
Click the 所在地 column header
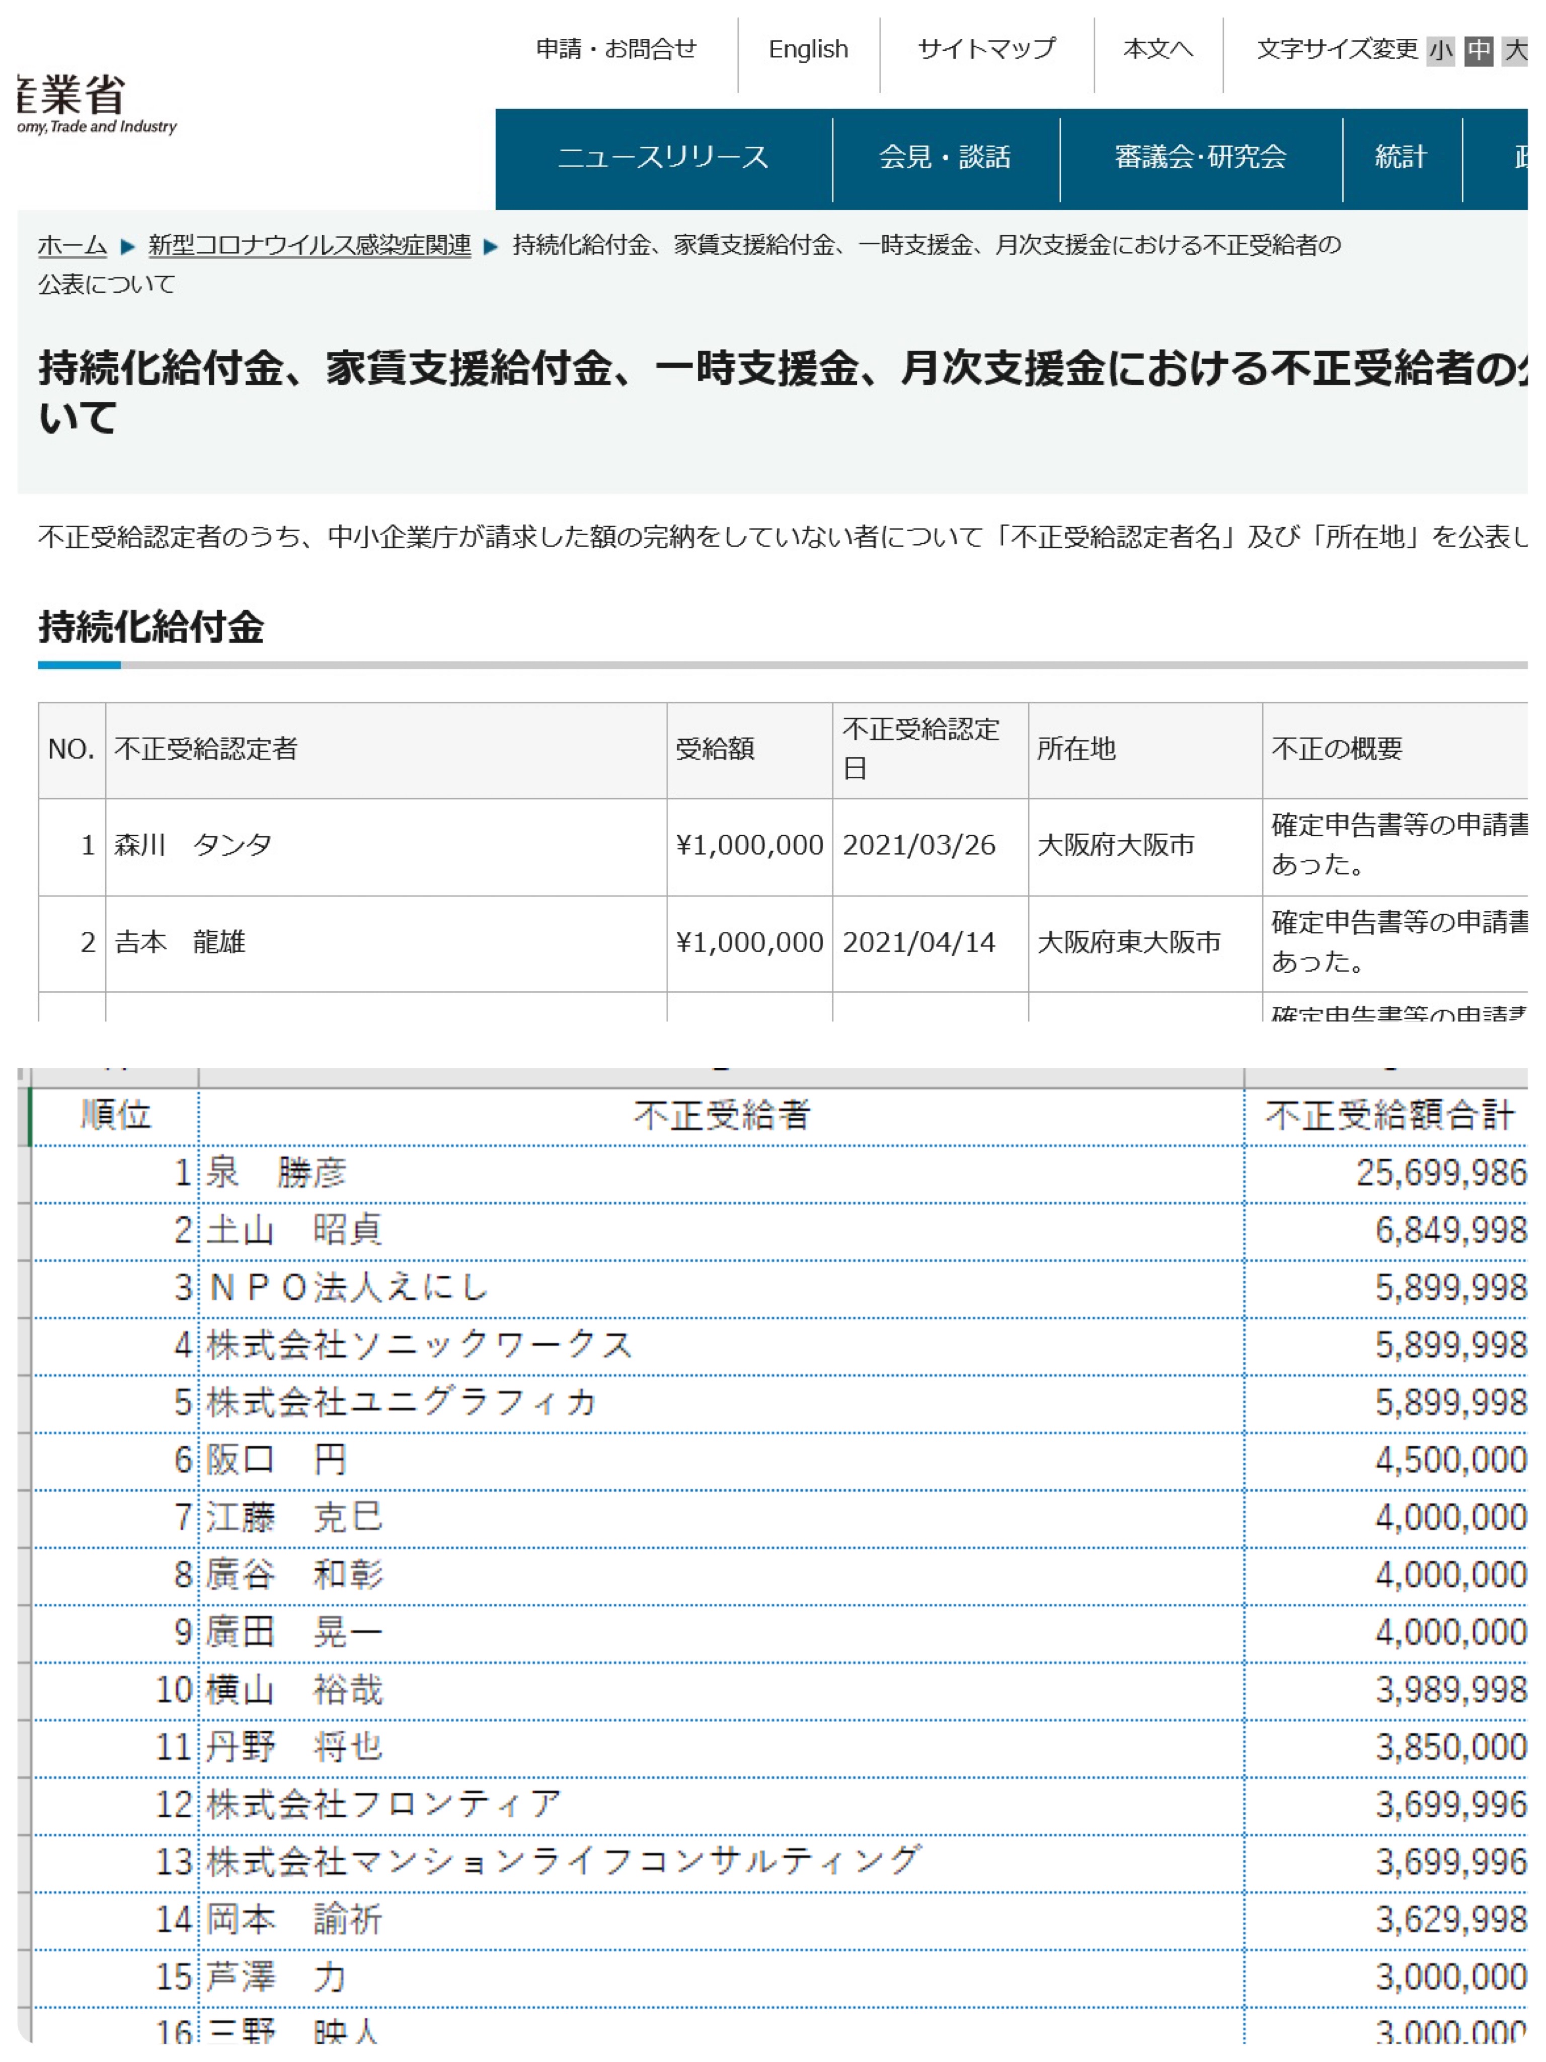(1145, 750)
